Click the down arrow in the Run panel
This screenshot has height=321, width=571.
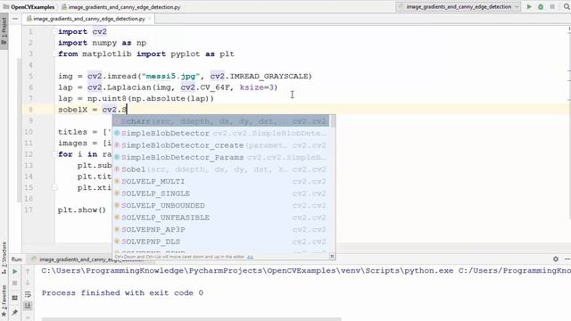pos(28,283)
